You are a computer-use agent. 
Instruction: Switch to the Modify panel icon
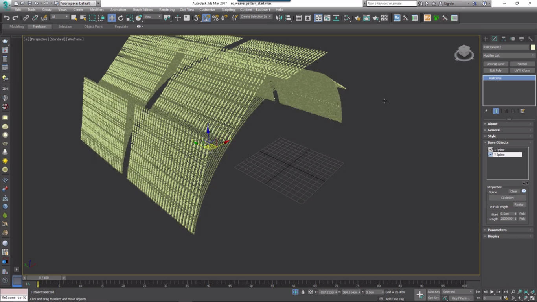495,39
